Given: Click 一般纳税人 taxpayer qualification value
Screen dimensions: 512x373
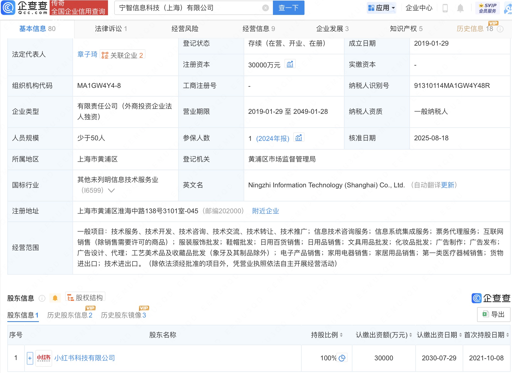Looking at the screenshot, I should [431, 112].
